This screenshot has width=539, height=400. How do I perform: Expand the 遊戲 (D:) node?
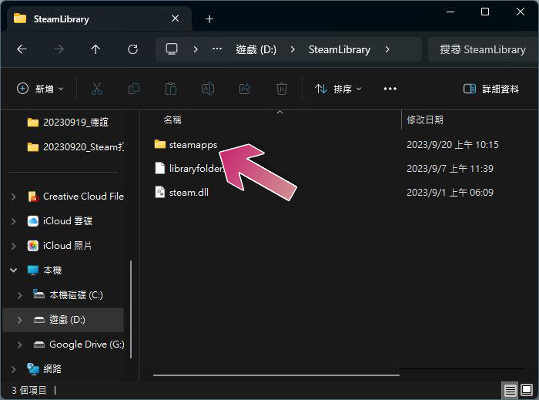pos(19,320)
